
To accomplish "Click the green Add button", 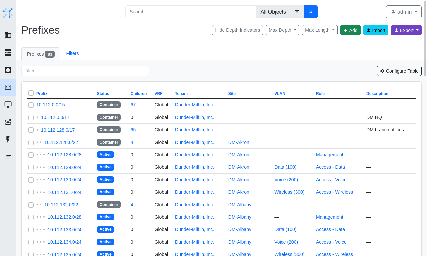I will (350, 30).
